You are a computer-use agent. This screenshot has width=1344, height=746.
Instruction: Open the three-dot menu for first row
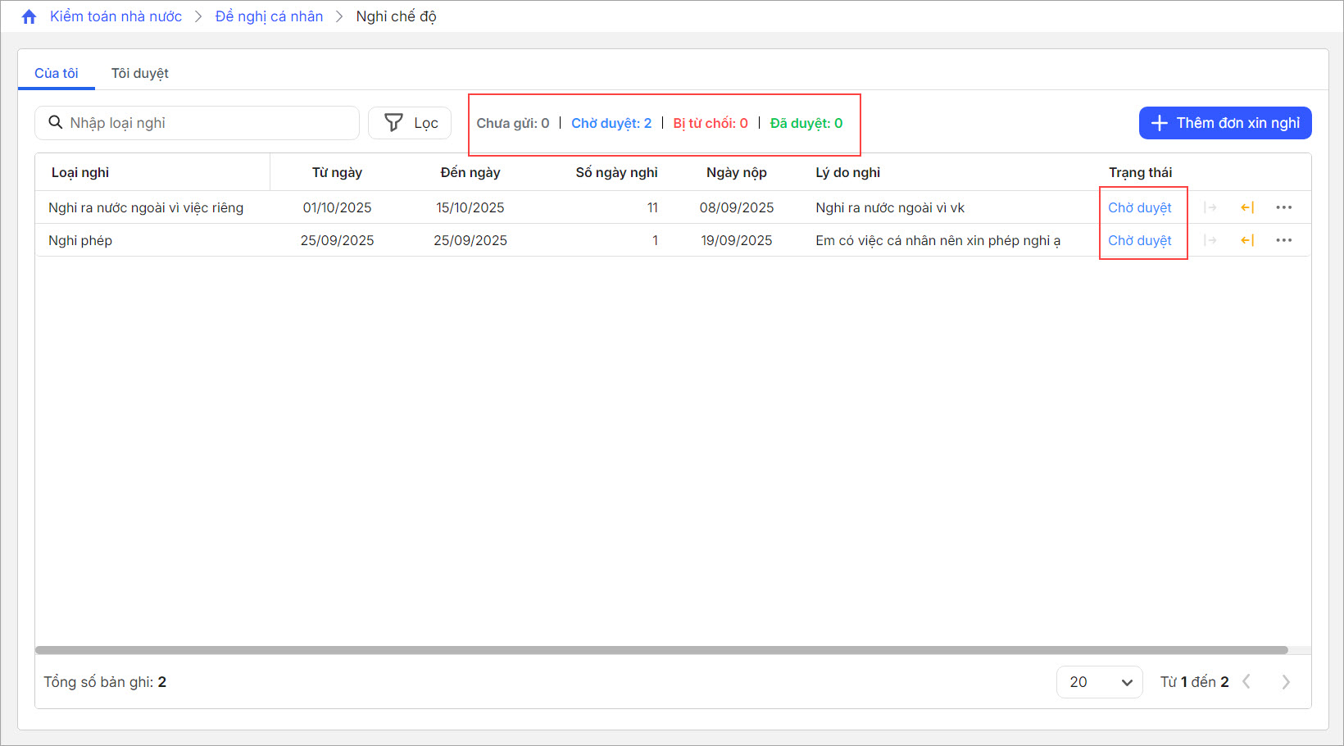point(1283,207)
